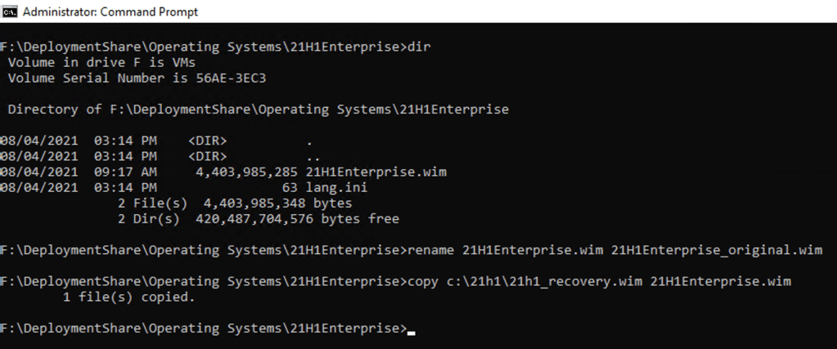Click the c:\21h1\21h1_recovery.wim source path
This screenshot has height=349, width=837.
[x=542, y=281]
